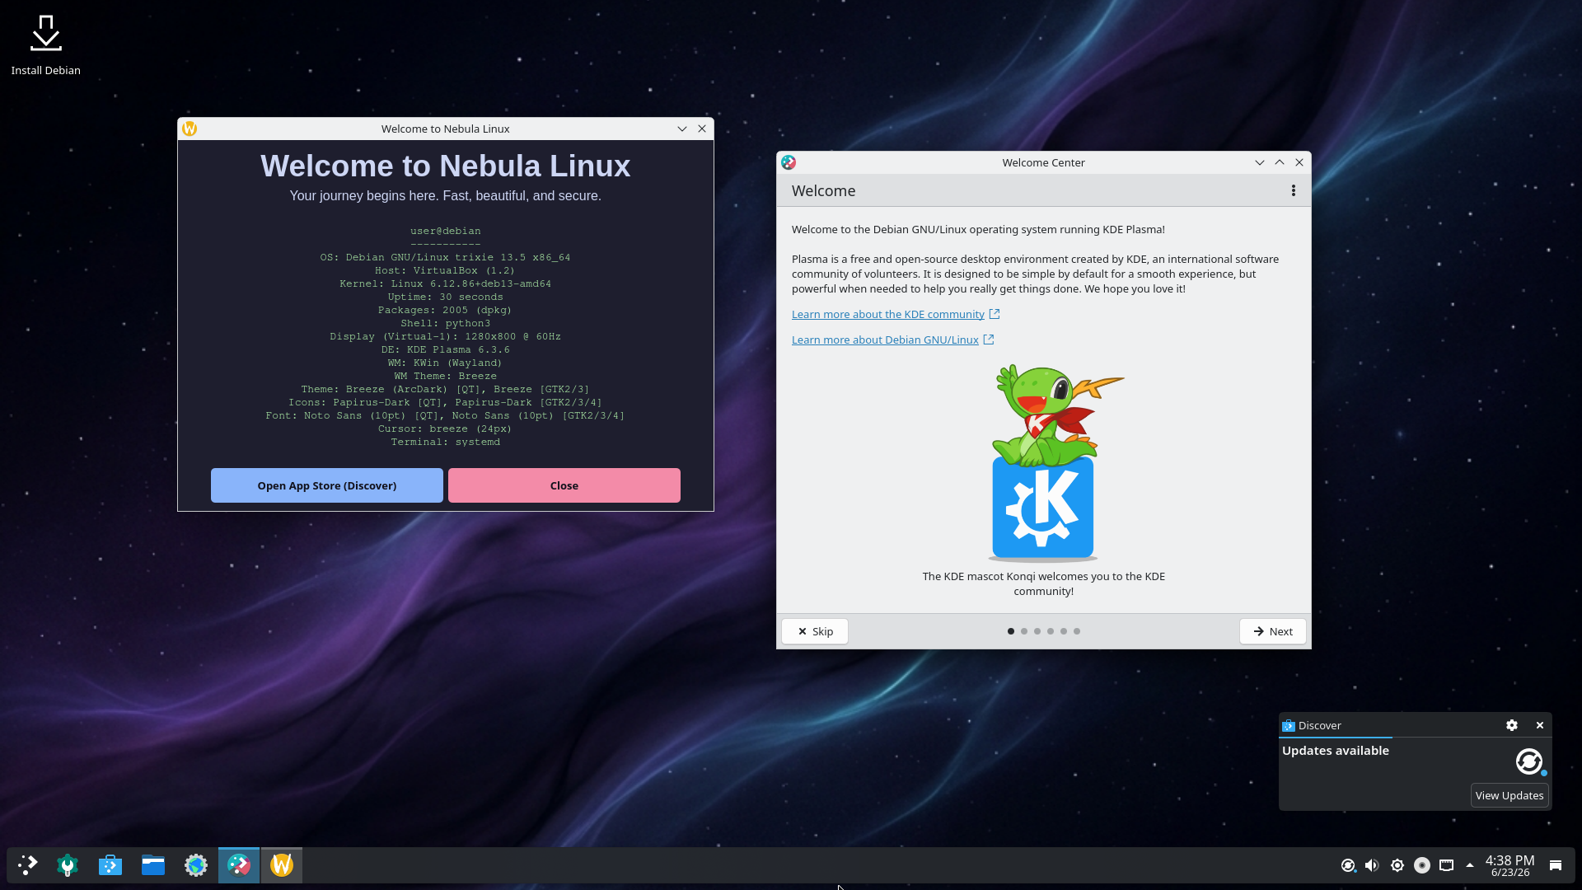
Task: Click Welcome Center title bar app icon
Action: click(x=789, y=162)
